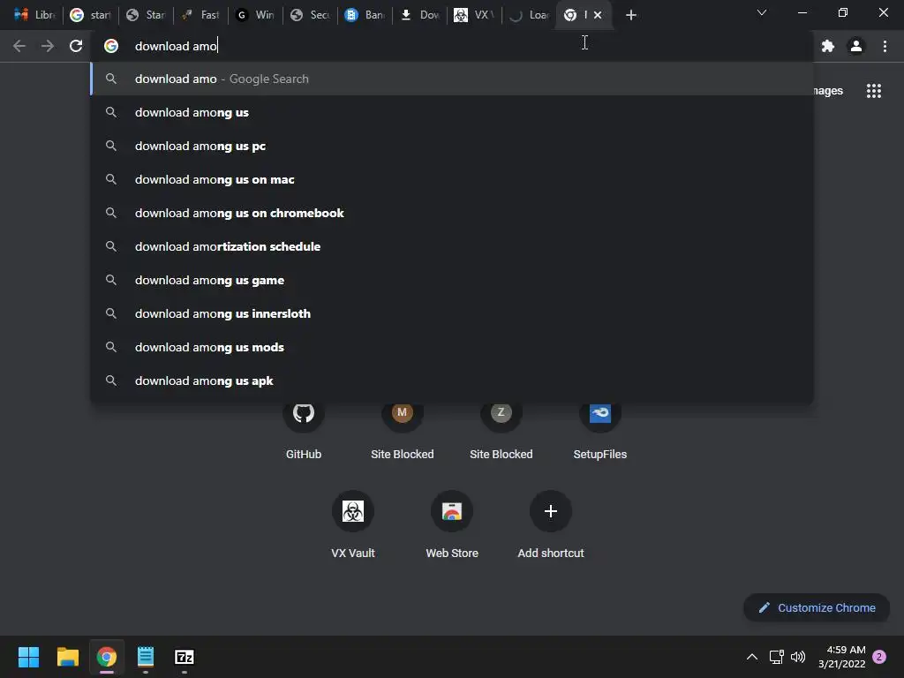Open SetupFiles shortcut
Viewport: 904px width, 678px height.
click(x=599, y=428)
